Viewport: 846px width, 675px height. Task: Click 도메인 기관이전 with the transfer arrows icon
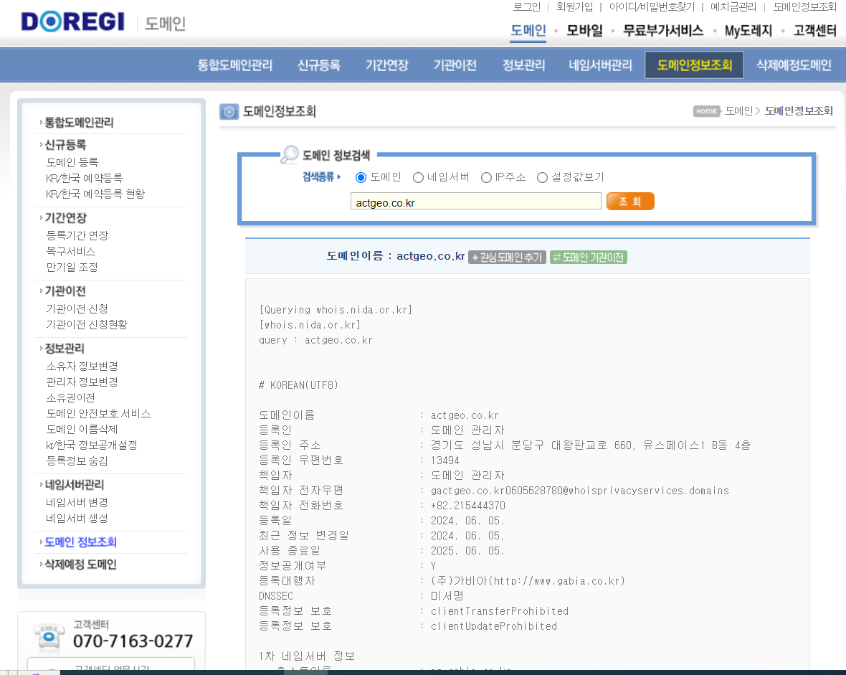click(588, 256)
